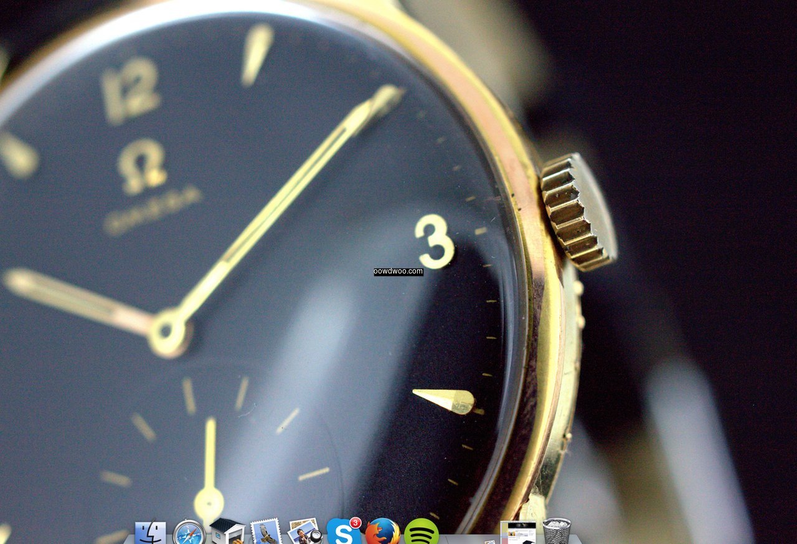Restore the minimized window in Dock
The width and height of the screenshot is (797, 544).
tap(518, 533)
